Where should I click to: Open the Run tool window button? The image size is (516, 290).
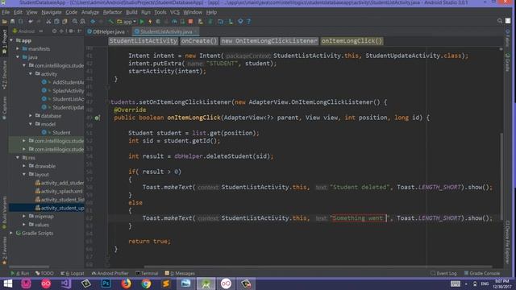[x=20, y=273]
